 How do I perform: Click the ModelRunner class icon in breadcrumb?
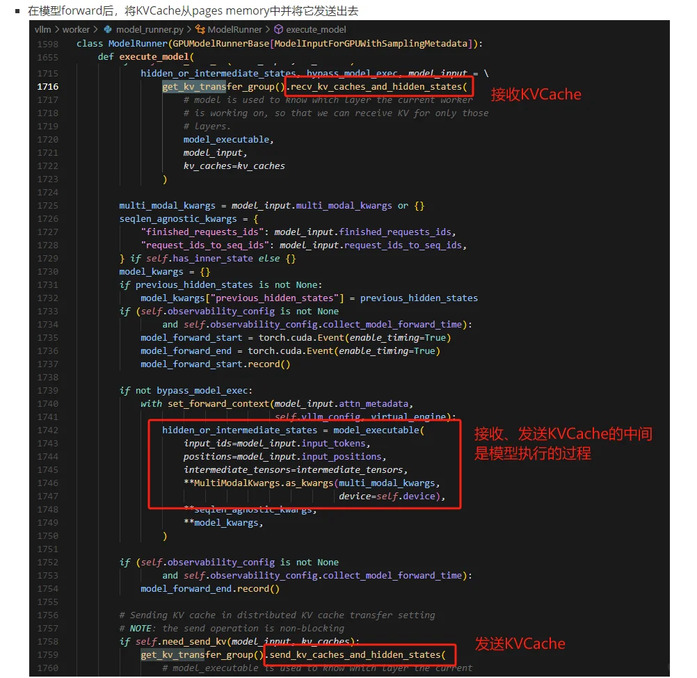pyautogui.click(x=200, y=29)
